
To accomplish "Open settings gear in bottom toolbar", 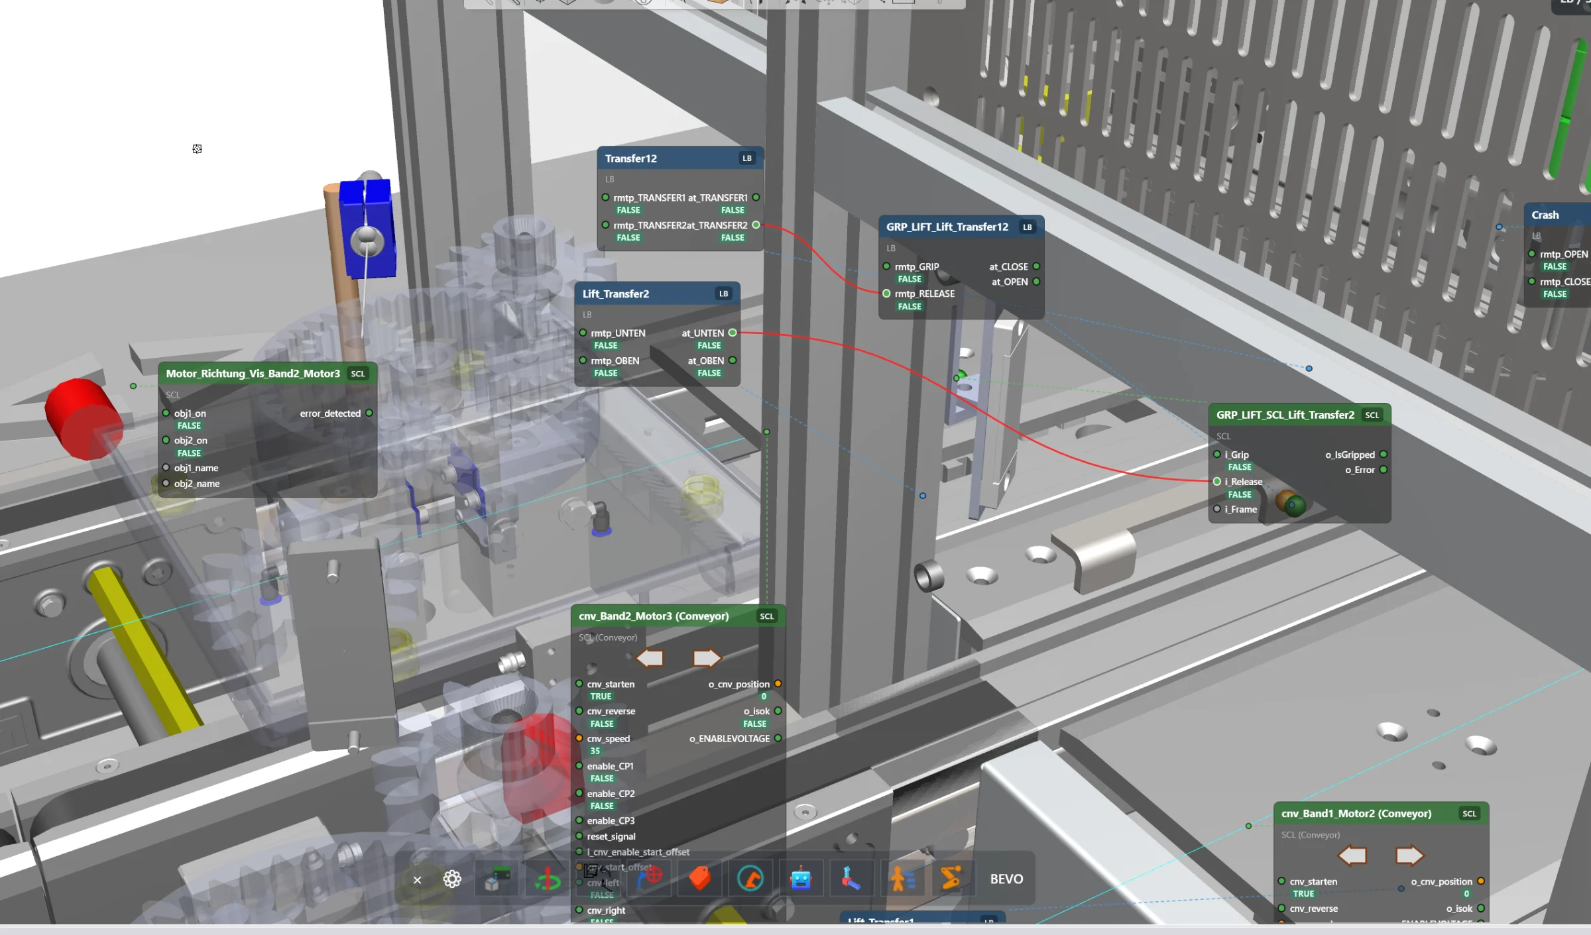I will 452,879.
